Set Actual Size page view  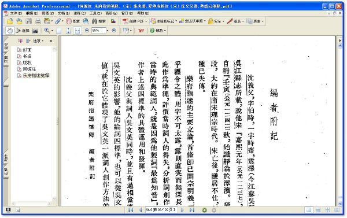pyautogui.click(x=59, y=31)
